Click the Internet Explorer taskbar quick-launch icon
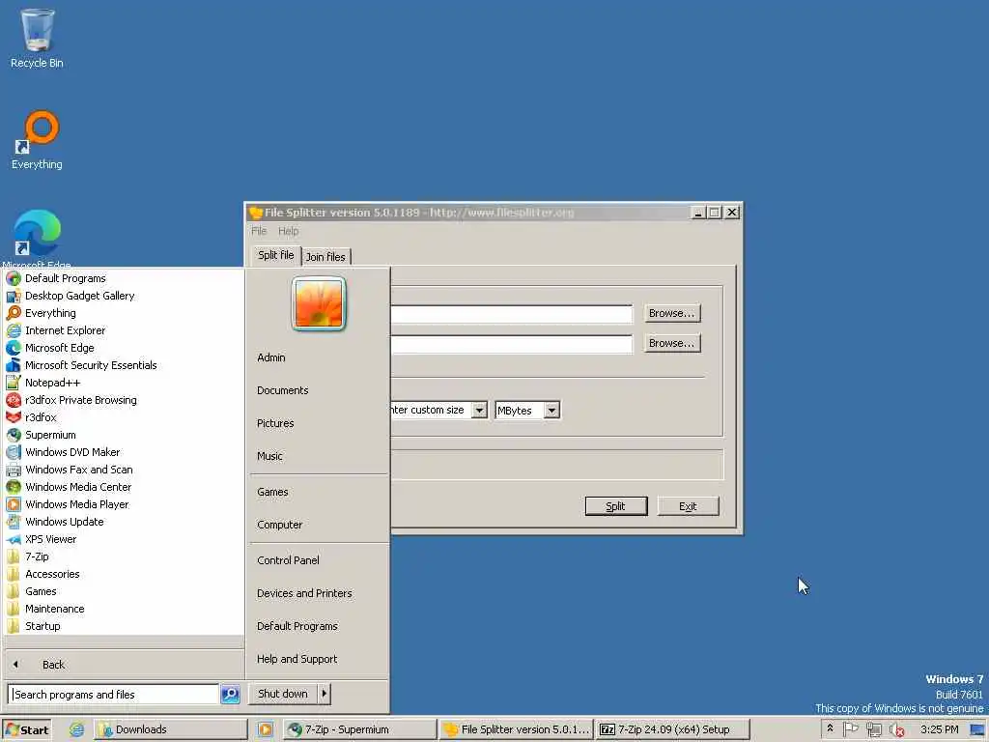 tap(76, 729)
